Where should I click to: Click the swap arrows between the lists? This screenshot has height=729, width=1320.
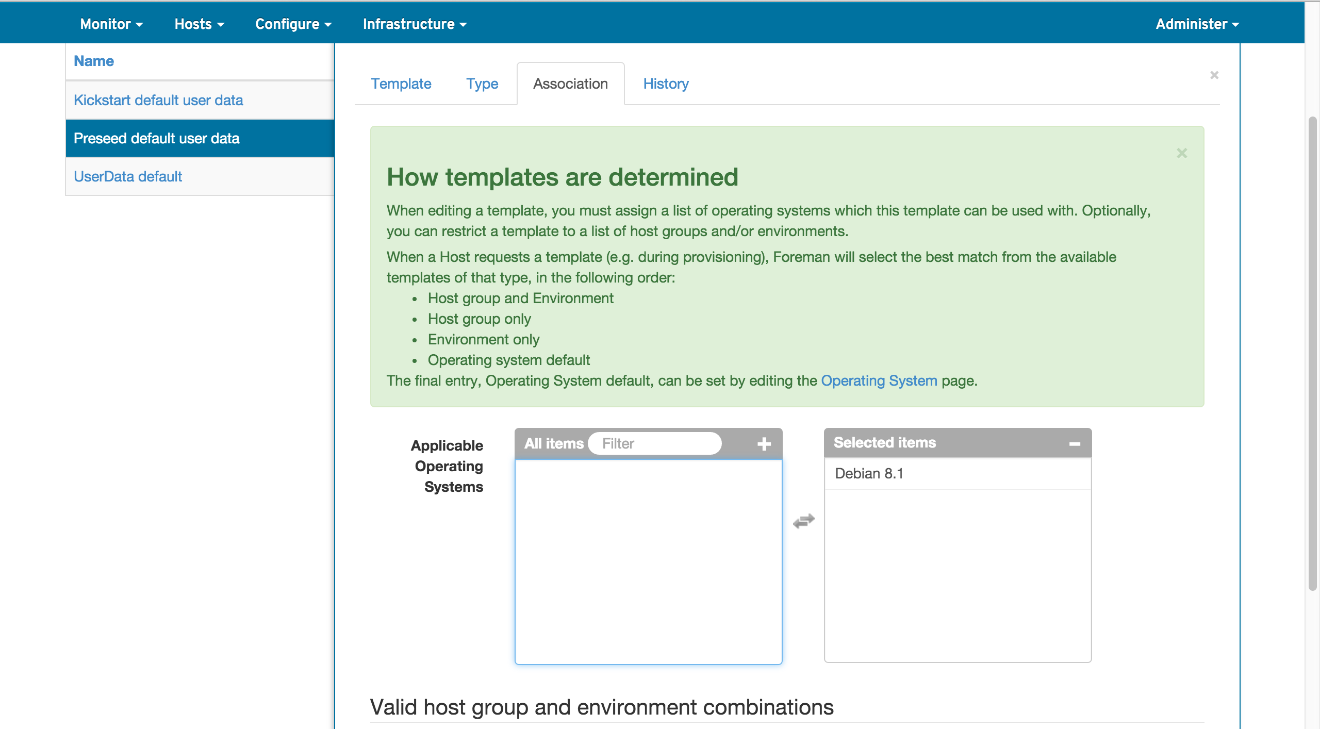[x=803, y=521]
